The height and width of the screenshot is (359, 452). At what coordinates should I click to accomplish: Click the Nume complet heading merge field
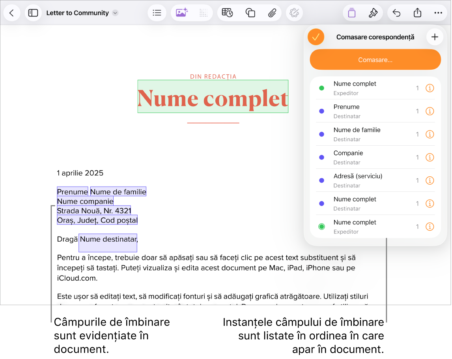click(x=213, y=97)
